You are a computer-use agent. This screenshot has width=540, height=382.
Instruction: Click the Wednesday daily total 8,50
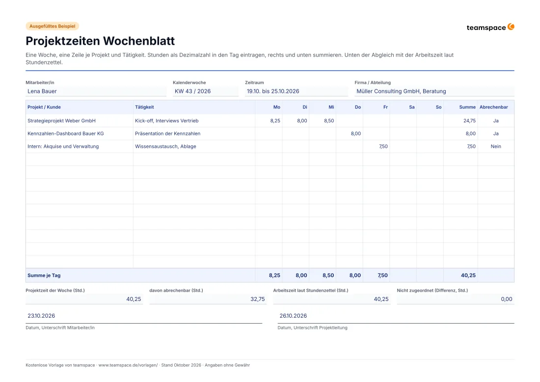[328, 275]
